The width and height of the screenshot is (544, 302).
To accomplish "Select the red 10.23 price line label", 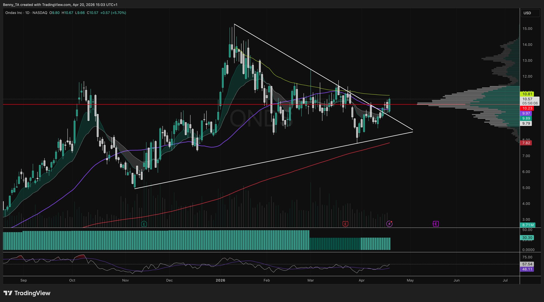I will [x=527, y=108].
